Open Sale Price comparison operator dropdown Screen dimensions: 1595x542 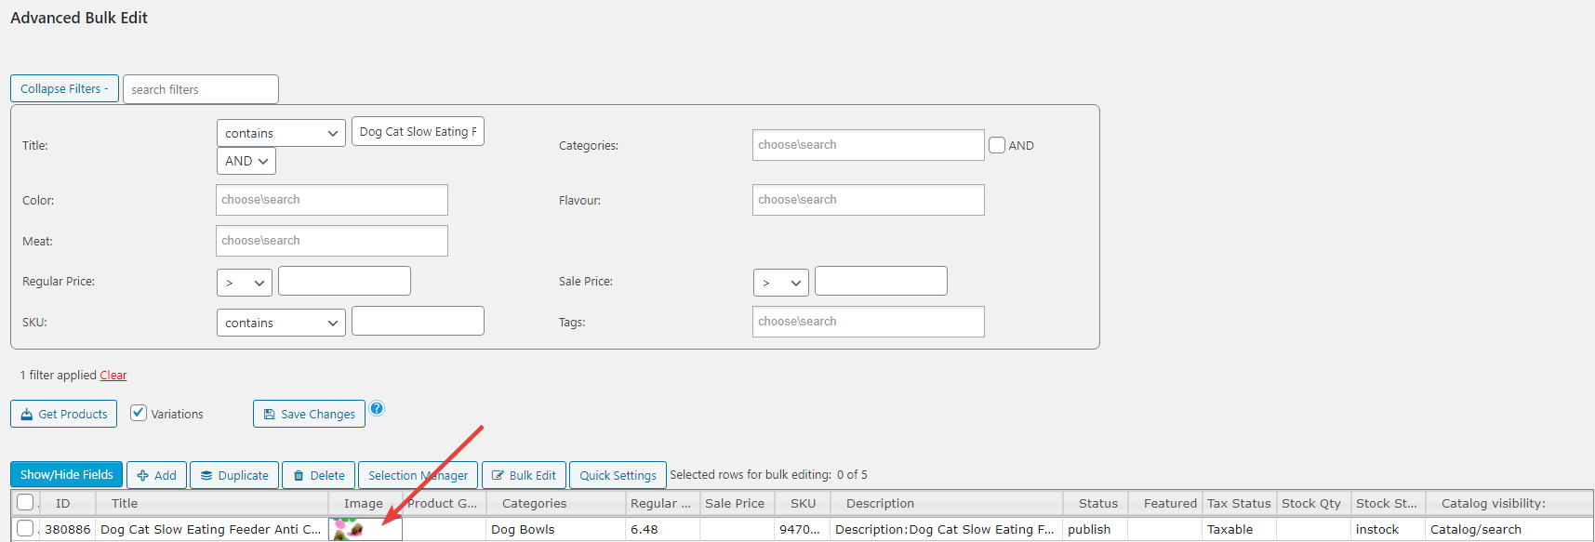click(781, 283)
